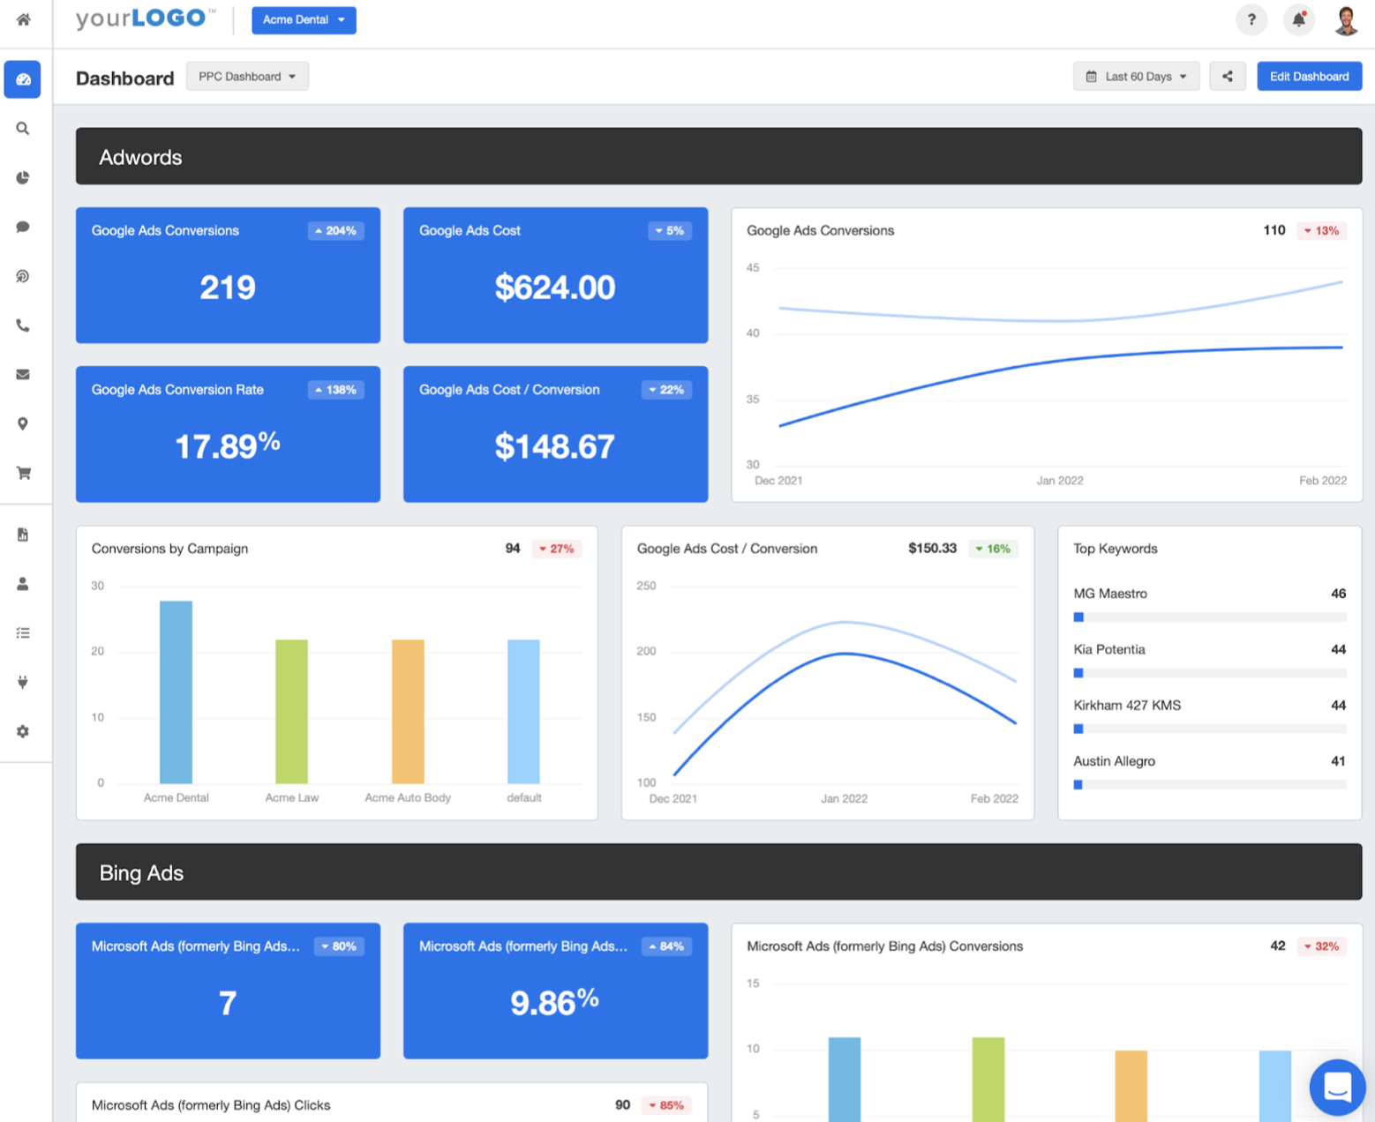1375x1122 pixels.
Task: Expand the Last 60 Days date range
Action: click(x=1136, y=77)
